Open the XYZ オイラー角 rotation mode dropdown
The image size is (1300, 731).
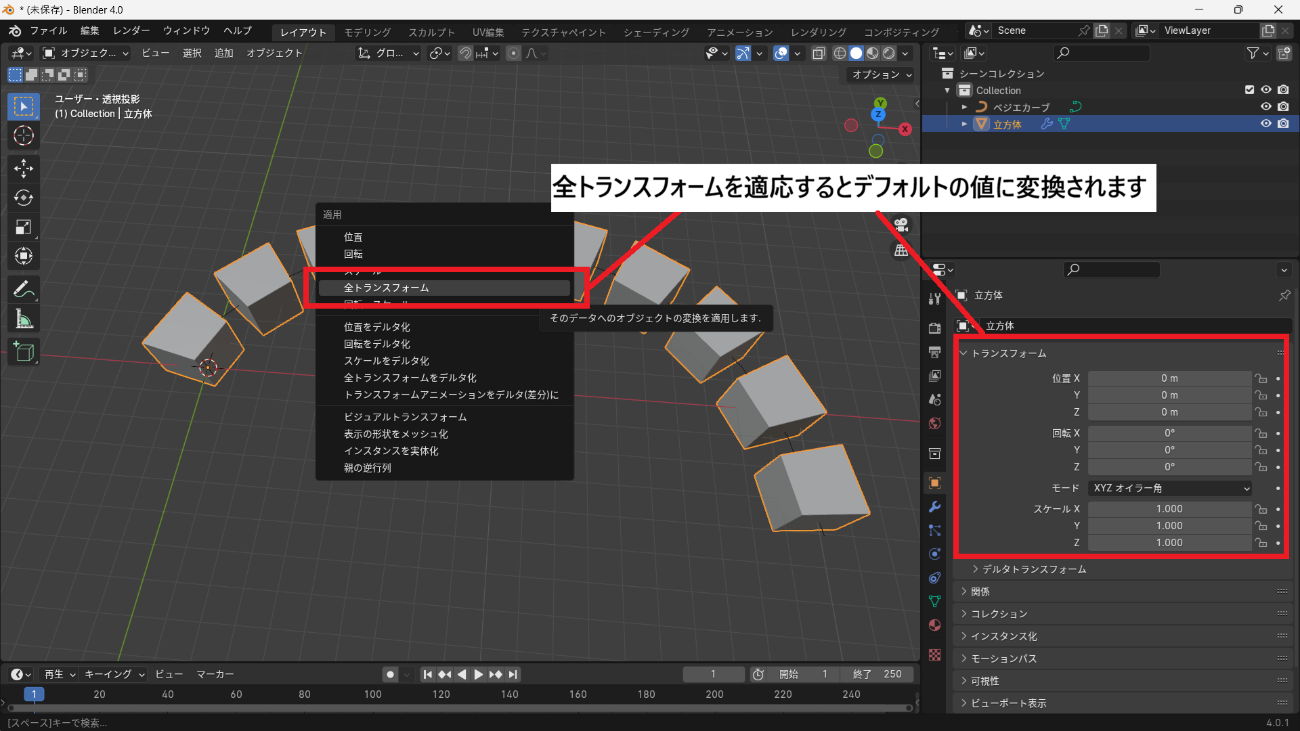coord(1170,488)
